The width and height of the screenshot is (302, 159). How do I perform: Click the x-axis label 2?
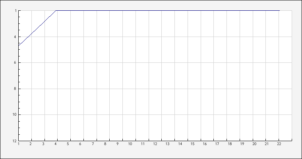(31, 144)
